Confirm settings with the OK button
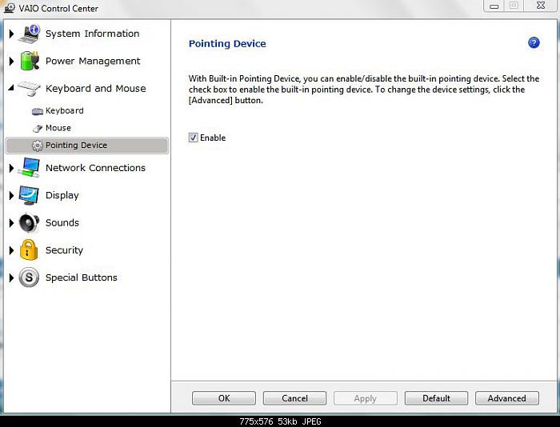Screen dimensions: 560x427 [x=224, y=398]
